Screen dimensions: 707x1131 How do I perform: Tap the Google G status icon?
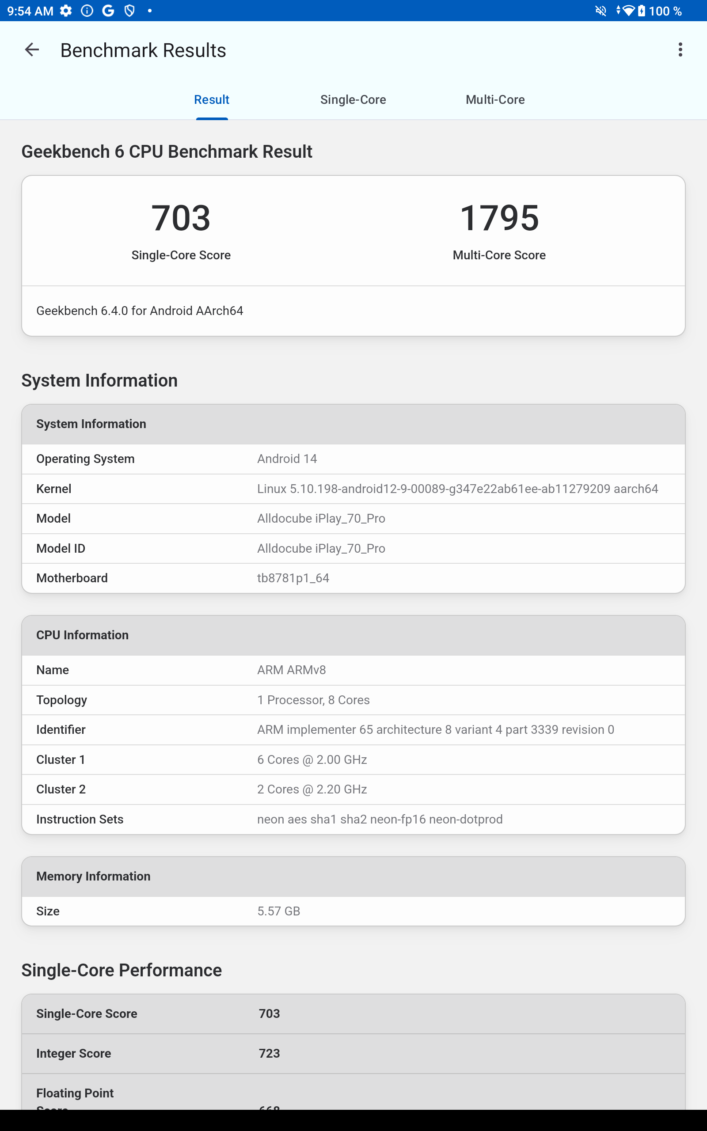109,11
